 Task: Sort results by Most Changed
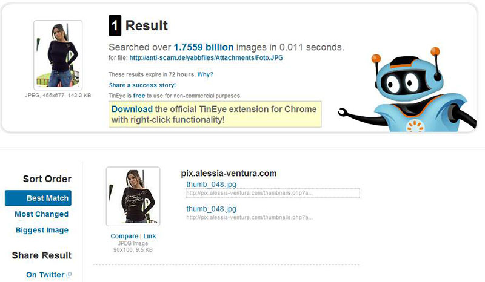pyautogui.click(x=41, y=214)
